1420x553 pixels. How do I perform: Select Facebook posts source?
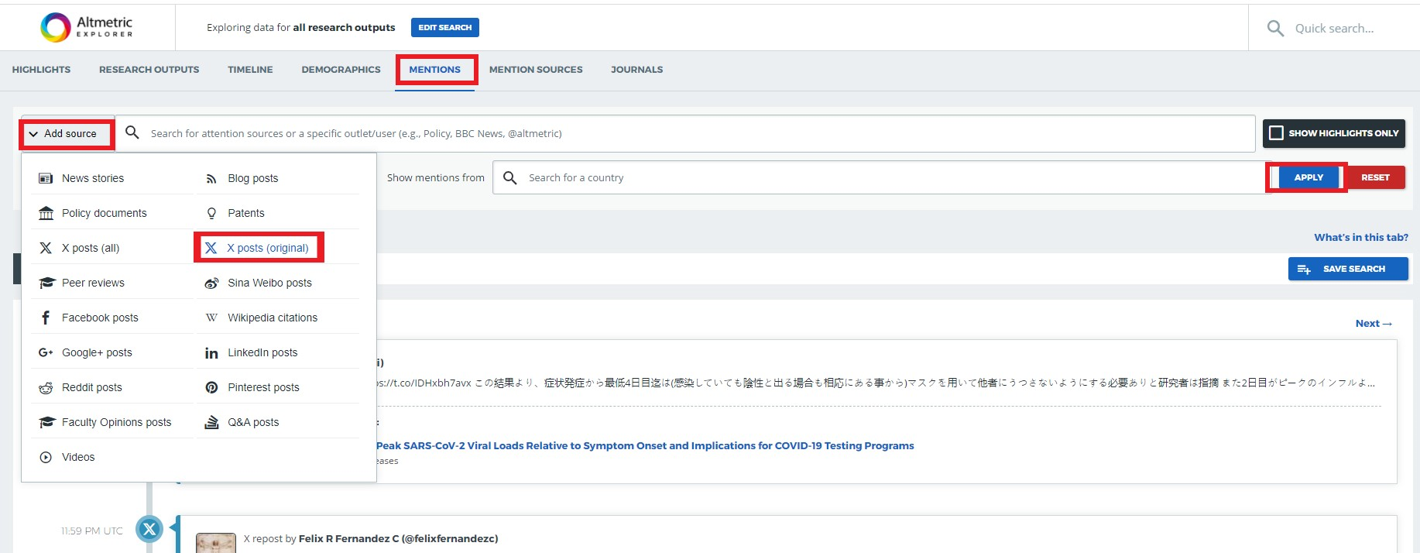click(x=99, y=318)
